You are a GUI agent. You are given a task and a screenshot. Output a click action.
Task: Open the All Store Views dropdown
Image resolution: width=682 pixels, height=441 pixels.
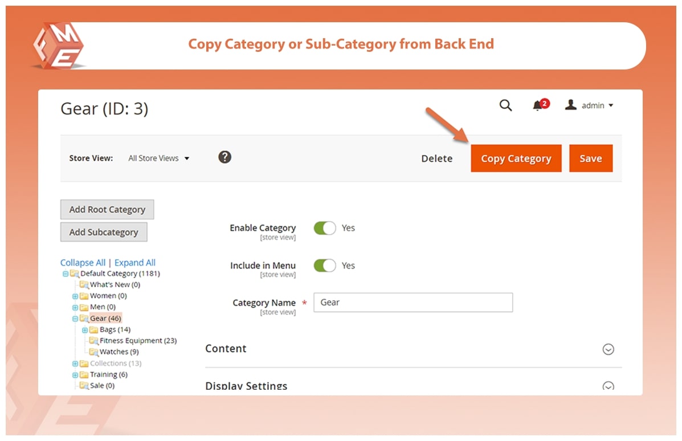click(158, 158)
